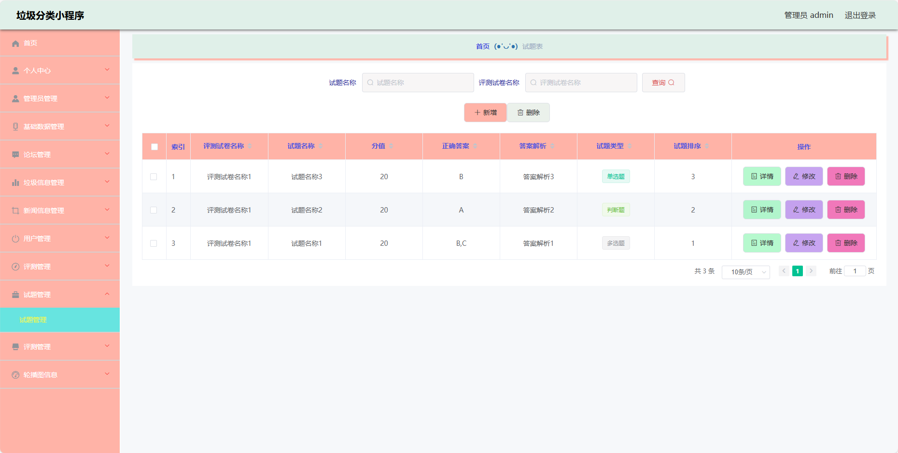Expand the 用户管理 menu chevron
The image size is (898, 453).
107,238
